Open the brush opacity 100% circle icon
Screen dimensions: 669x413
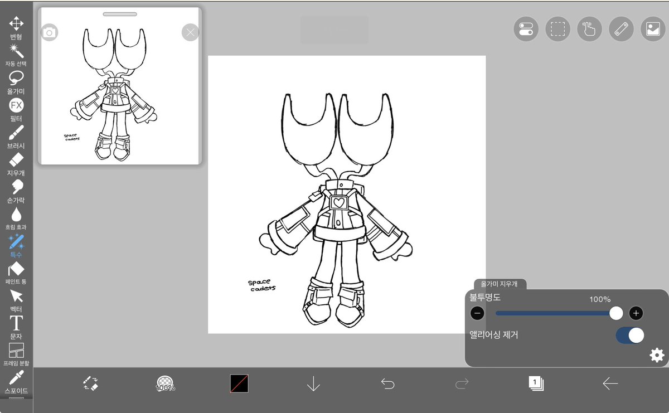tap(165, 383)
